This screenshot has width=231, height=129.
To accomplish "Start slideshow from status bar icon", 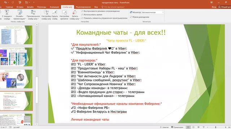I will click(x=204, y=127).
